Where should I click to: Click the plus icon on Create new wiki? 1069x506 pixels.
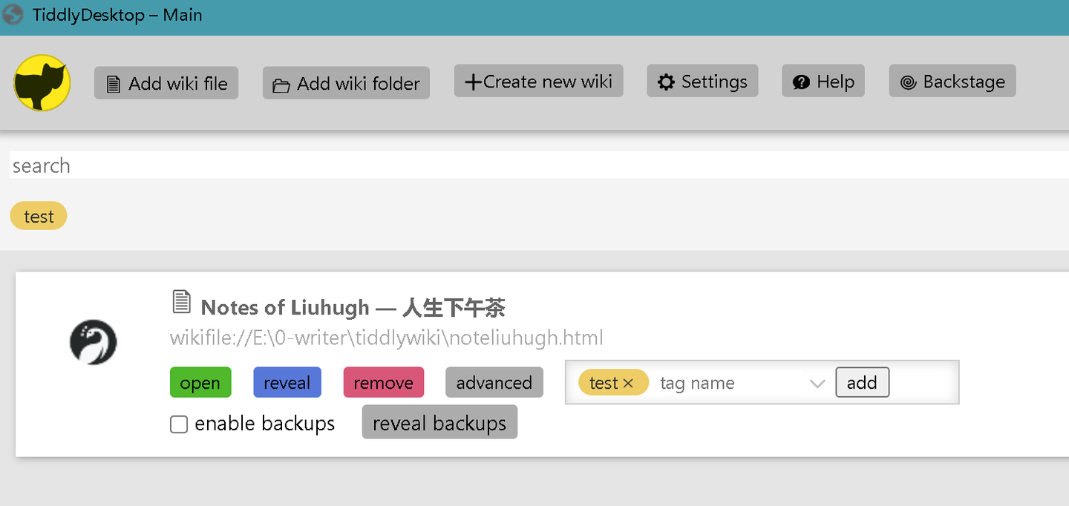pos(473,80)
